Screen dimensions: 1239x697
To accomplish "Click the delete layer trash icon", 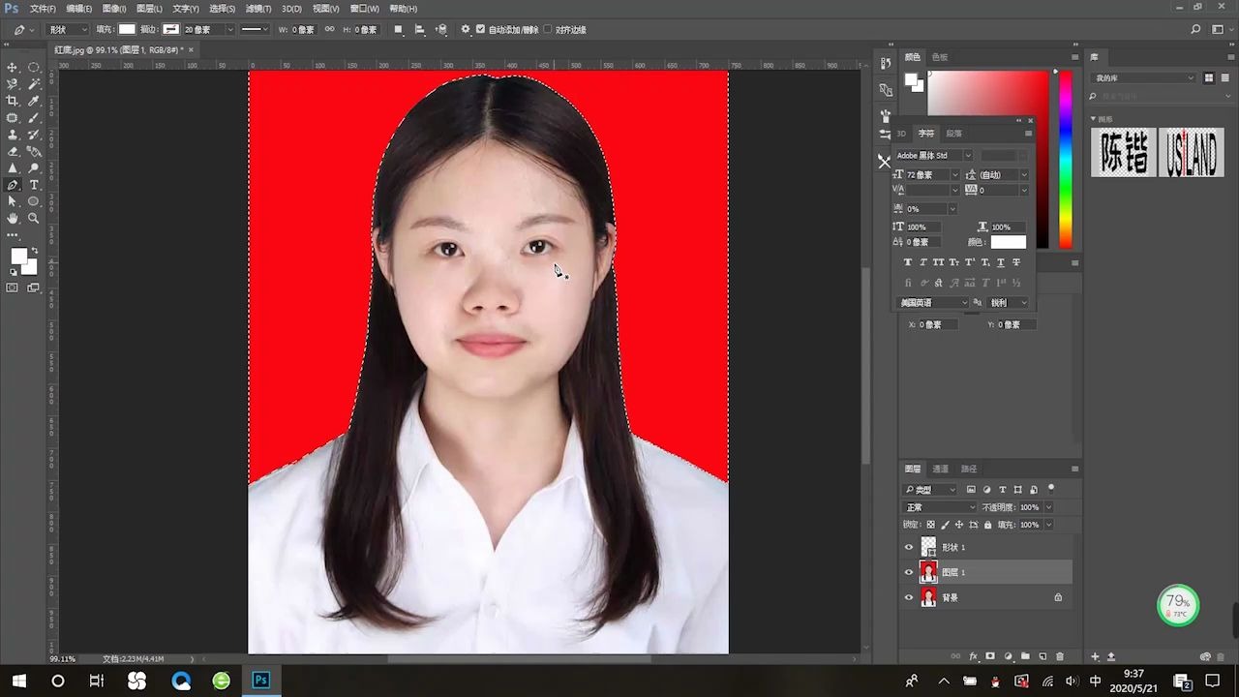I will pos(1059,656).
